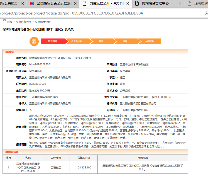Close the 交易流程公开 browser tab
Screen dimensions: 208x181
(x=128, y=4)
